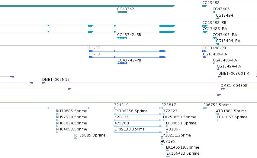257x158 pixels.
Task: Click the EP10221.3prime arrow glyph
Action: 162,138
